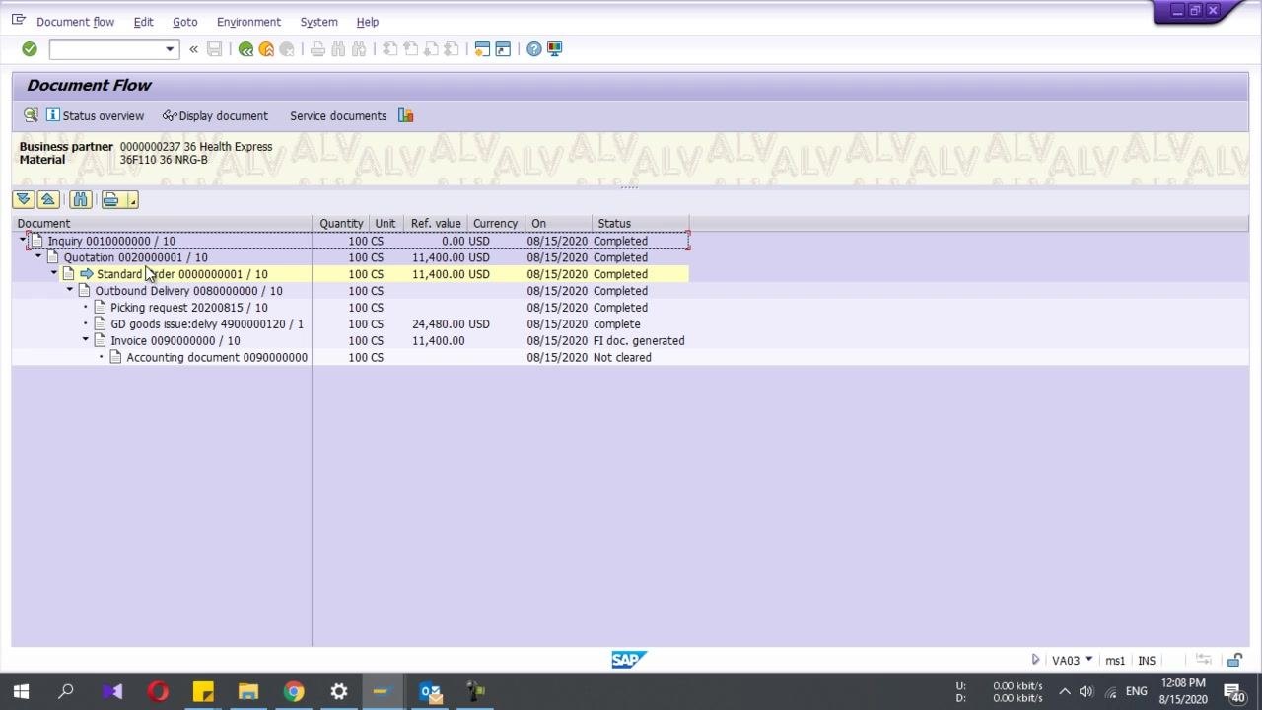The image size is (1262, 710).
Task: Open the Goto menu
Action: tap(184, 22)
